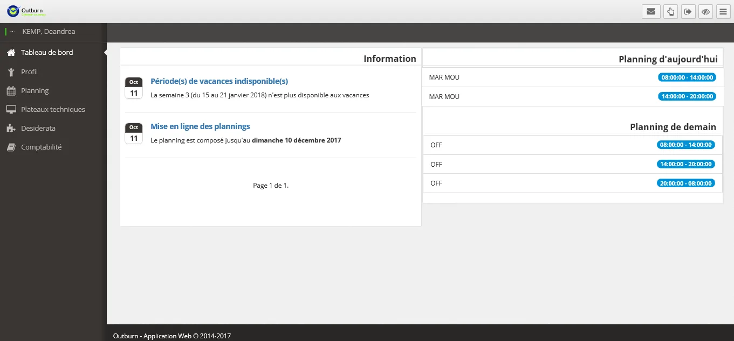Click the sign-out arrow icon
The width and height of the screenshot is (734, 341).
pyautogui.click(x=688, y=11)
